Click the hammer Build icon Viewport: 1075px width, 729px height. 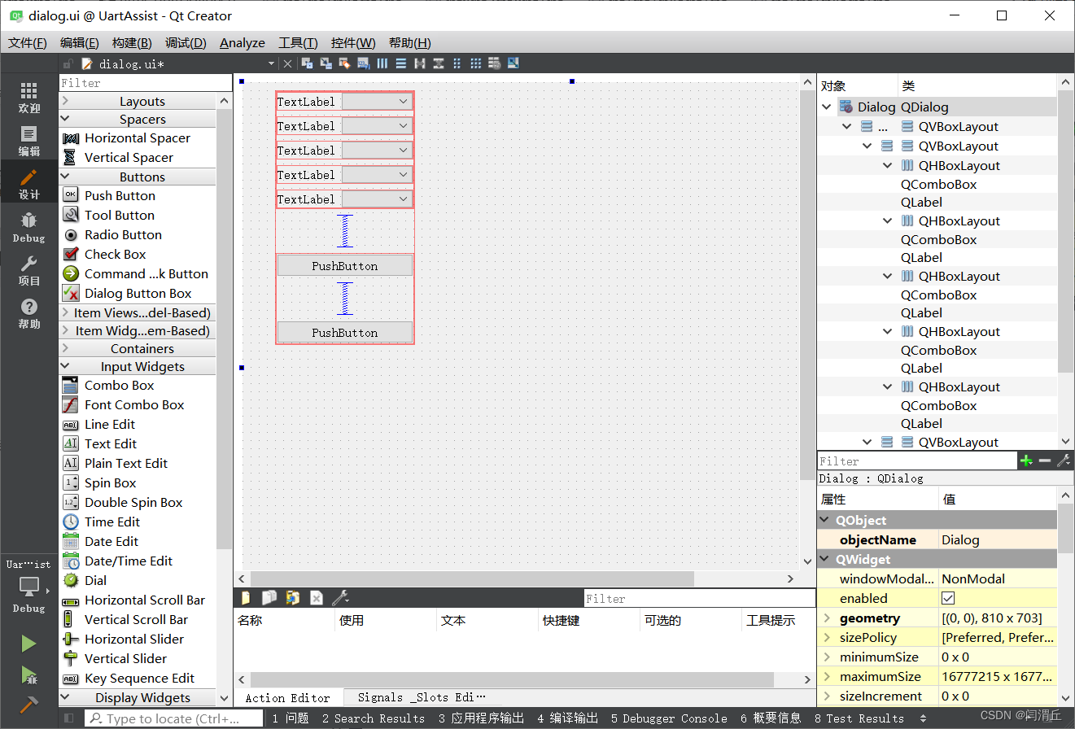pos(29,705)
